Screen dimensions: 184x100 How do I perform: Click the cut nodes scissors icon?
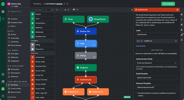point(65,10)
